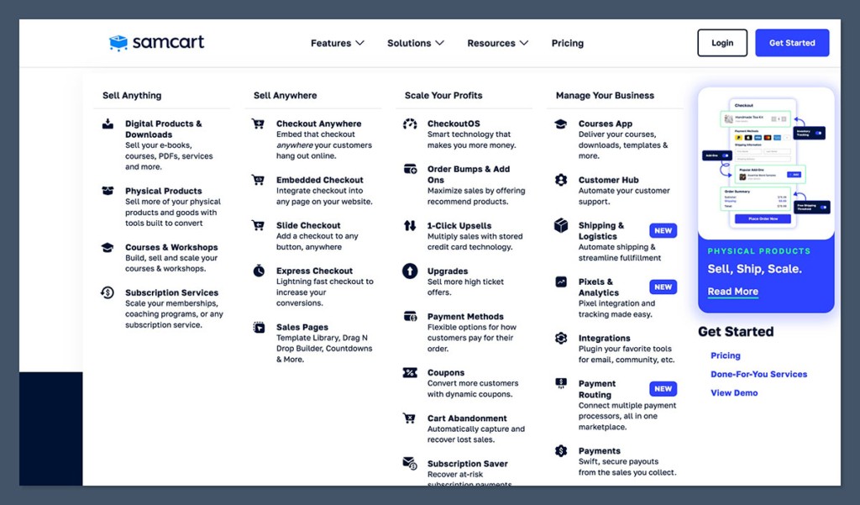Click the Courses App graduation cap icon

[561, 123]
